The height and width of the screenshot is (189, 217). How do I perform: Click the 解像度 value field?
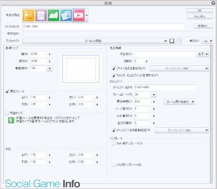38,68
